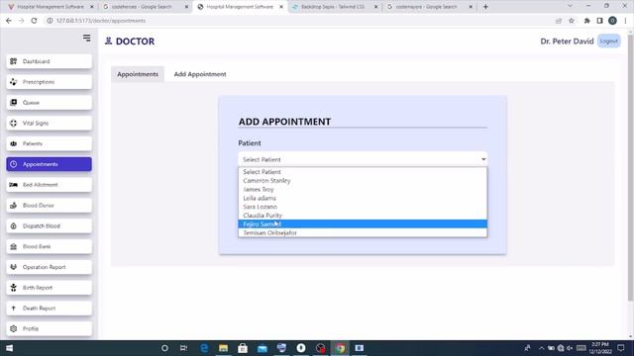Screen dimensions: 634x356
Task: Click the Bed Allotment bed icon
Action: pos(13,185)
